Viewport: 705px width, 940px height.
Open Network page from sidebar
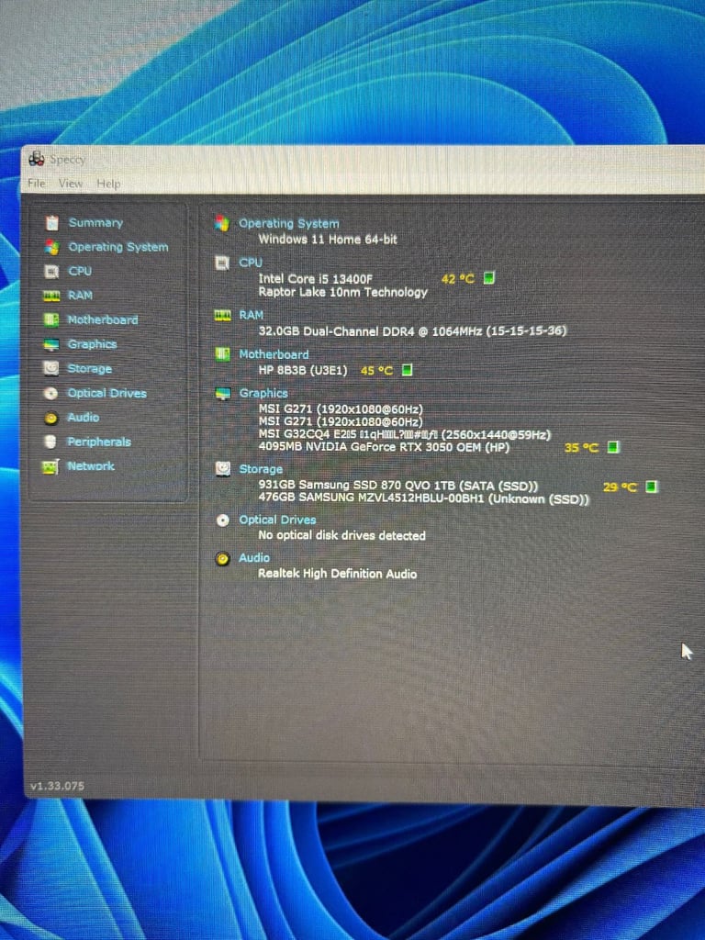point(91,465)
